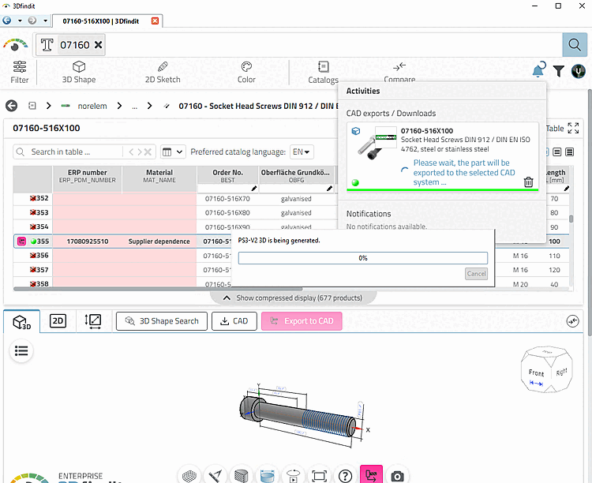Play the rotation animation
592x483 pixels.
pos(293,475)
